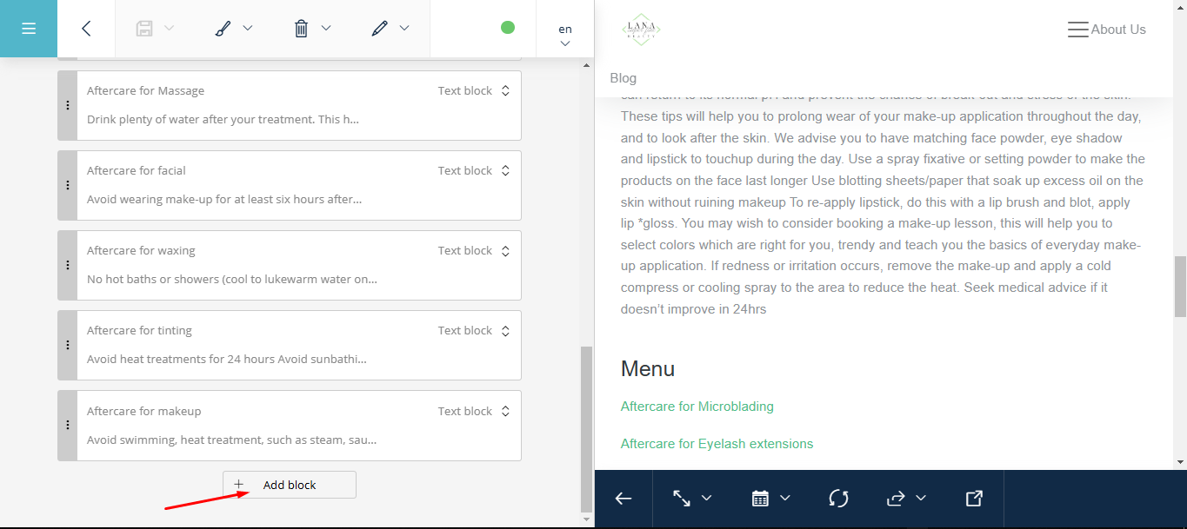Open the Aftercare for Microblading link
The image size is (1187, 529).
(697, 407)
